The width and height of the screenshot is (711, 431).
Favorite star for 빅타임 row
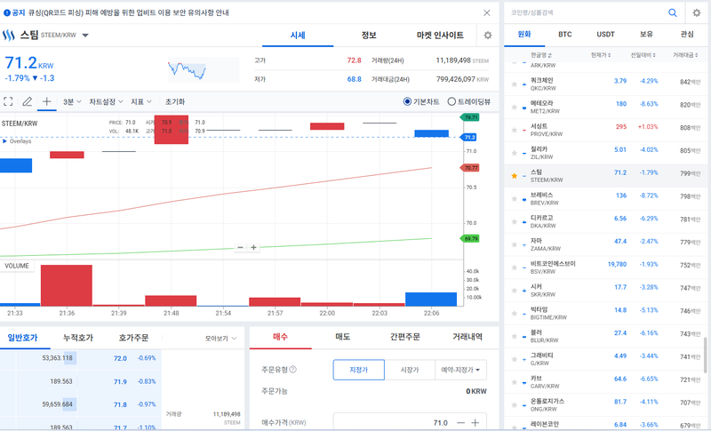click(x=515, y=313)
